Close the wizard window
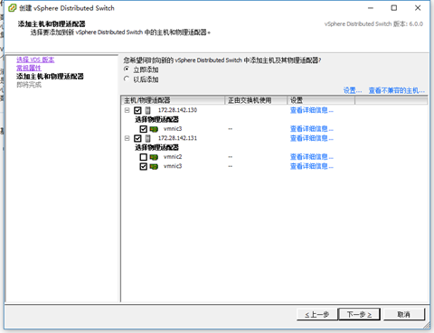The height and width of the screenshot is (333, 434). tap(418, 8)
